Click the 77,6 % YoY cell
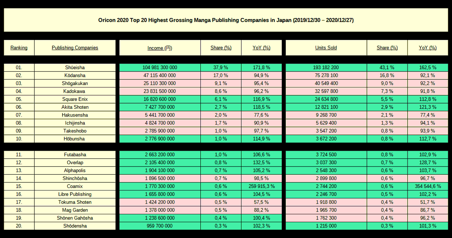This screenshot has height=238, width=452. pyautogui.click(x=261, y=115)
